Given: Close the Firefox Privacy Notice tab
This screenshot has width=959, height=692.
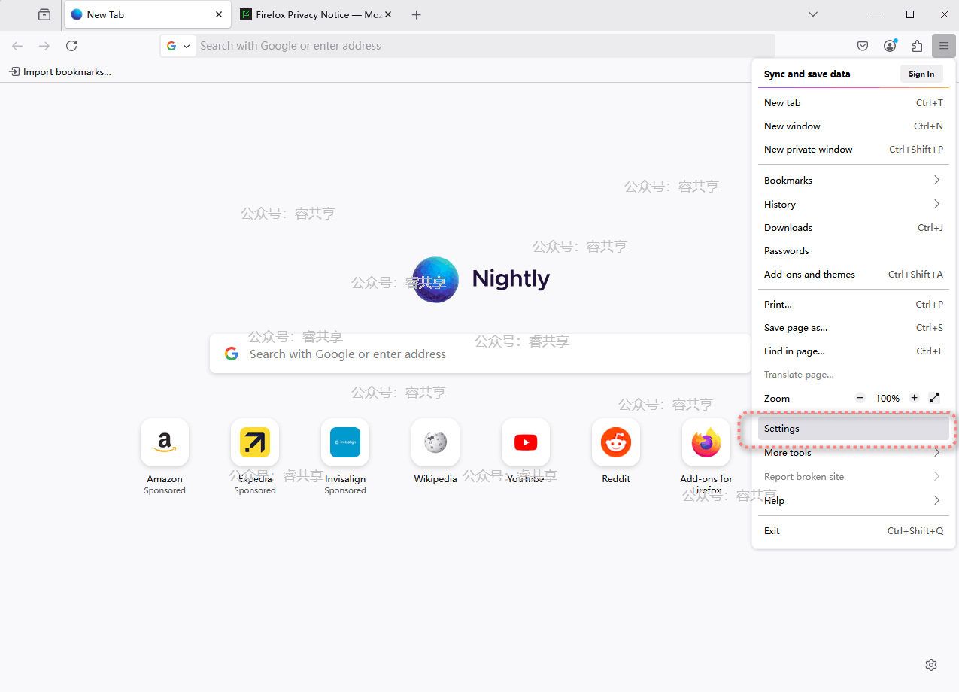Looking at the screenshot, I should tap(388, 14).
